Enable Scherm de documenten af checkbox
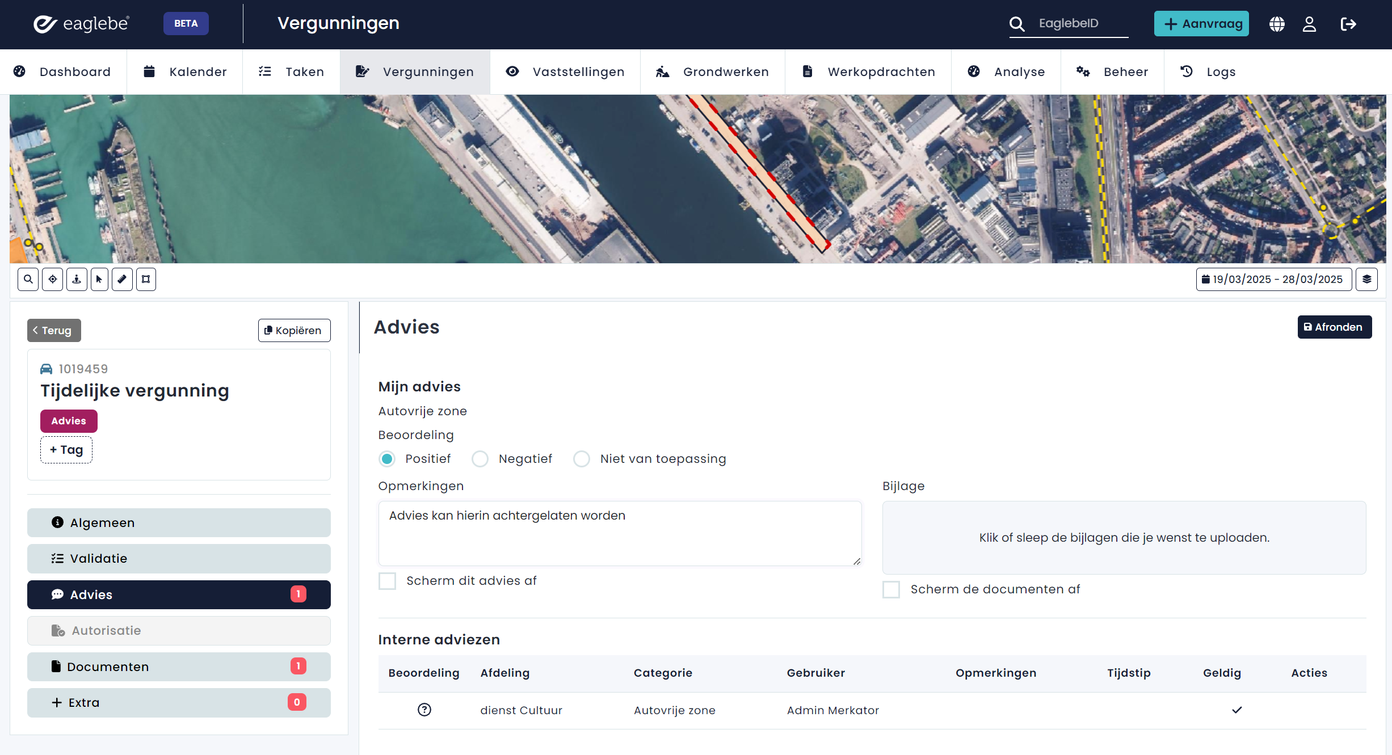Viewport: 1392px width, 755px height. coord(891,589)
